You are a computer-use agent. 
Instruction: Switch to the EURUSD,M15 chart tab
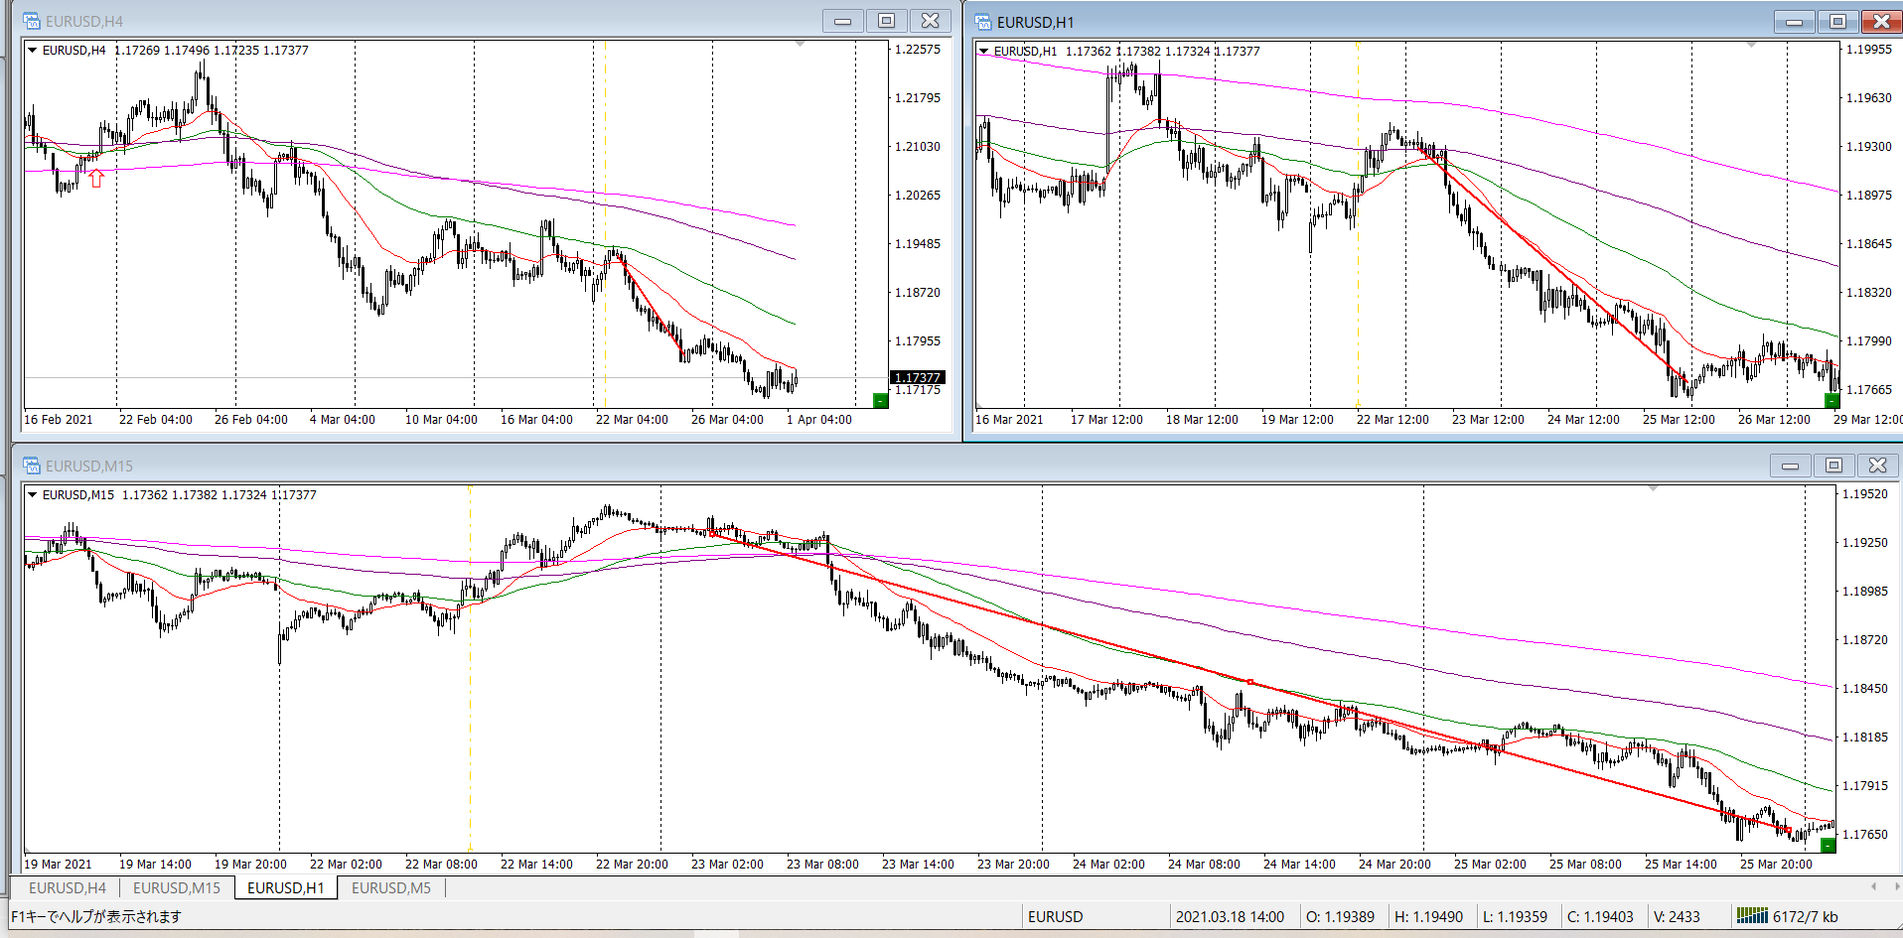(177, 887)
